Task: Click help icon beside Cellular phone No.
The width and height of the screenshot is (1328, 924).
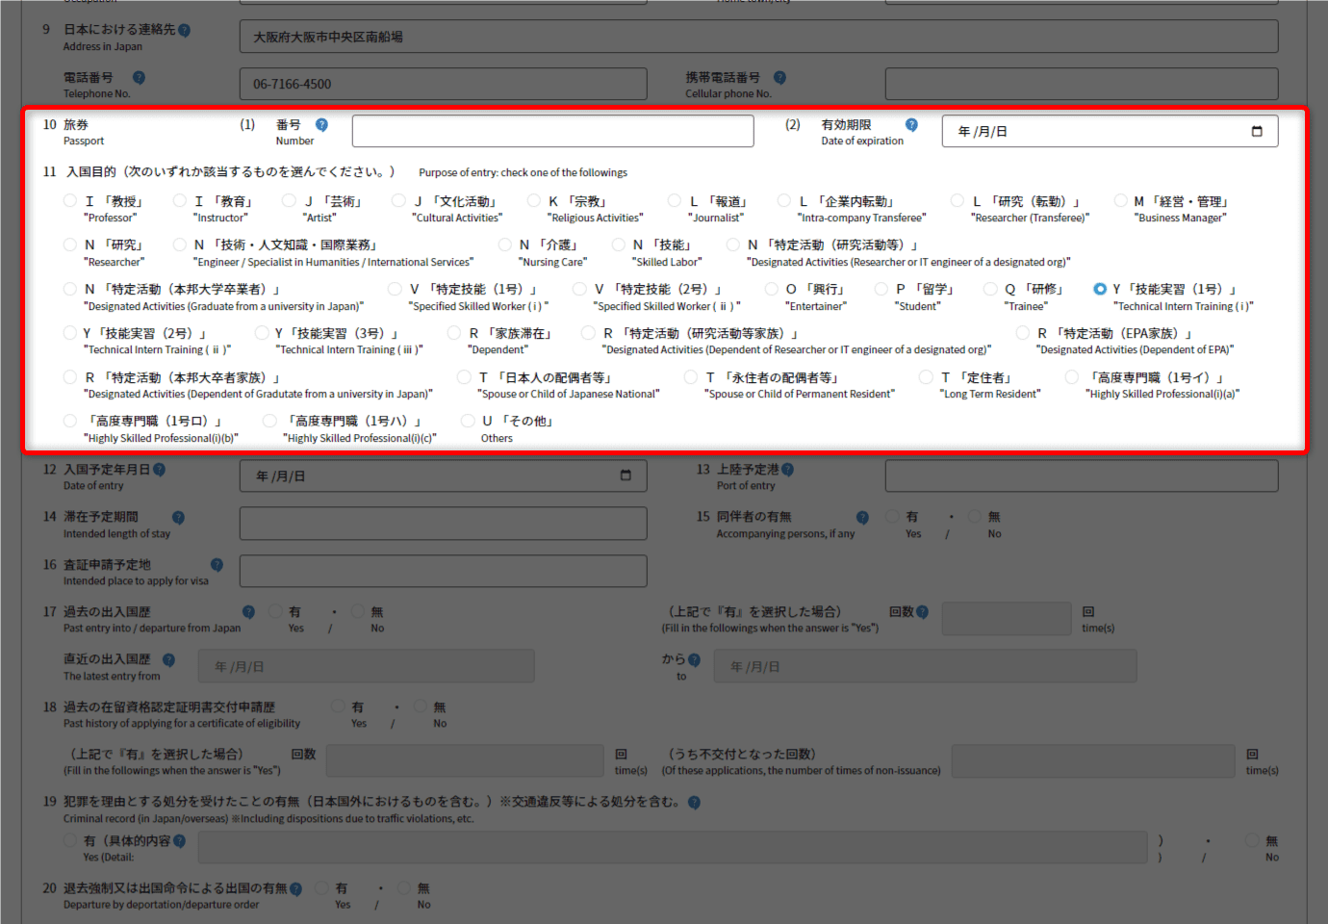Action: coord(779,78)
